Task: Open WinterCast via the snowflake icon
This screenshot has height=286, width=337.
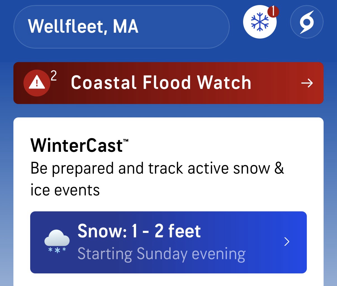Action: coord(260,22)
